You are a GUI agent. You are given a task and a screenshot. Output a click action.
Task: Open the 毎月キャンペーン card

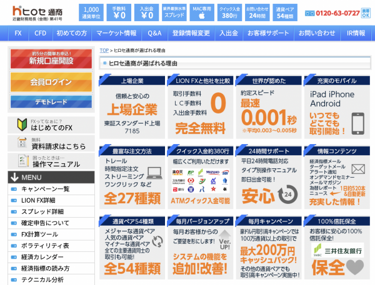[269, 248]
